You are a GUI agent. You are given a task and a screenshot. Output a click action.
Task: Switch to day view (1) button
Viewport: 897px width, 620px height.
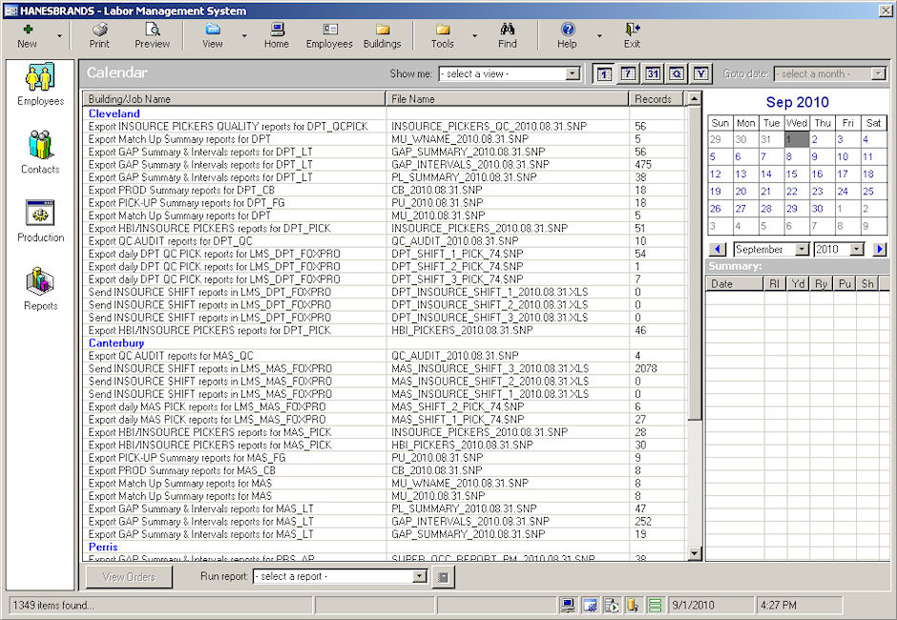coord(604,73)
